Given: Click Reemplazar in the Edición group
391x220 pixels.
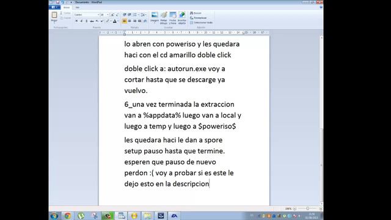Looking at the screenshot, I should (198, 18).
